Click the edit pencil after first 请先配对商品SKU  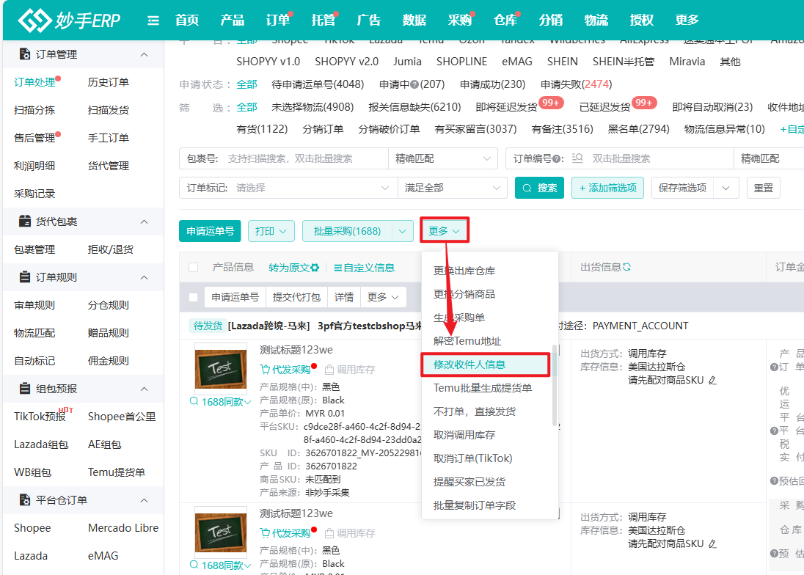tap(712, 380)
